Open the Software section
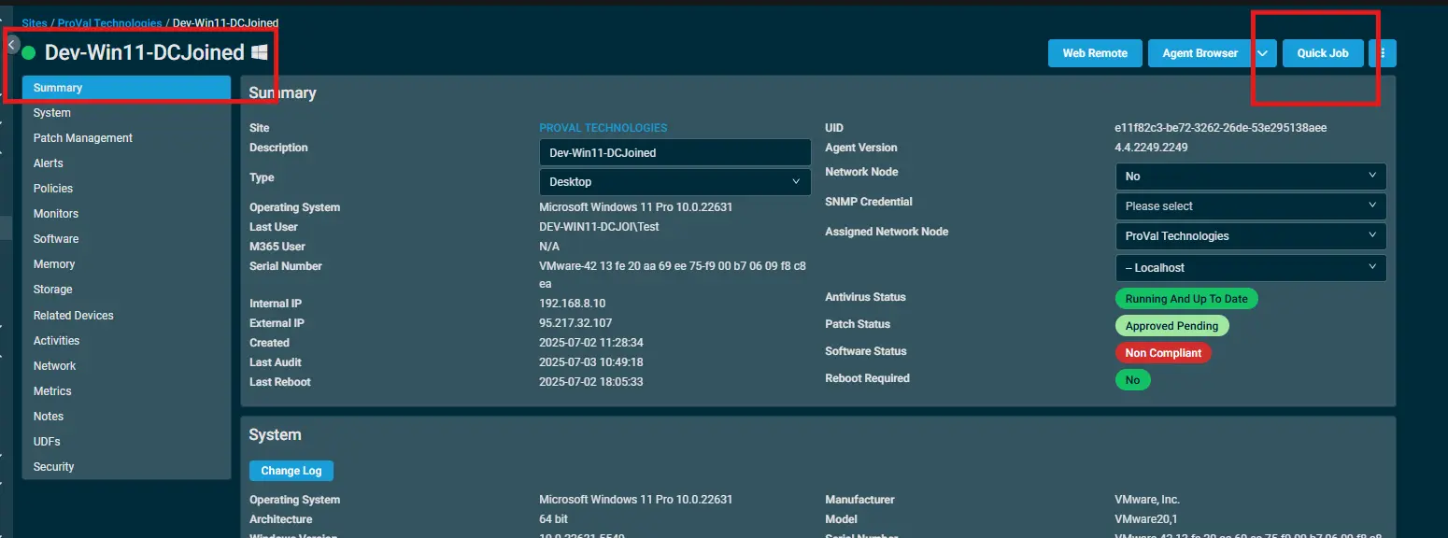 point(126,239)
